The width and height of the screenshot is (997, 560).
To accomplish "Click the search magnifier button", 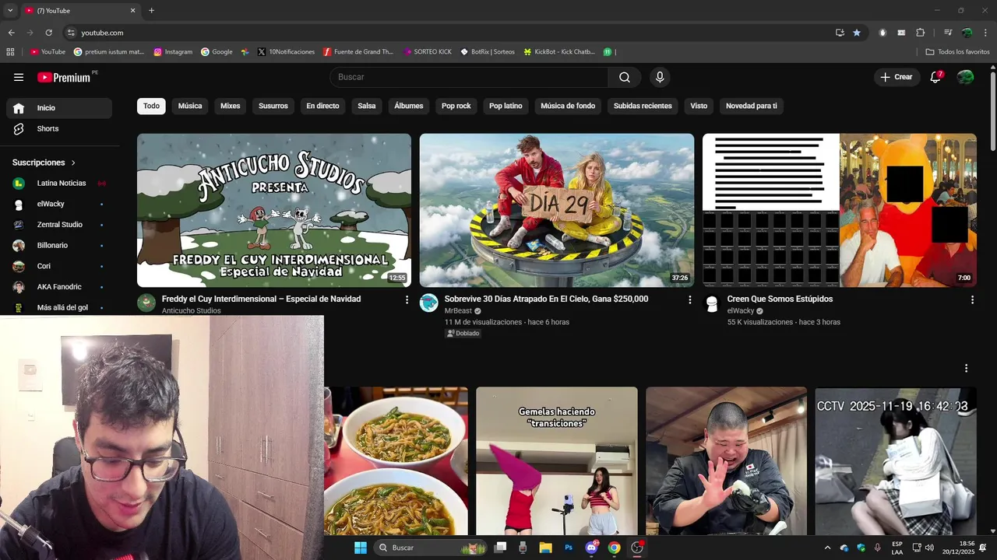I will (625, 77).
